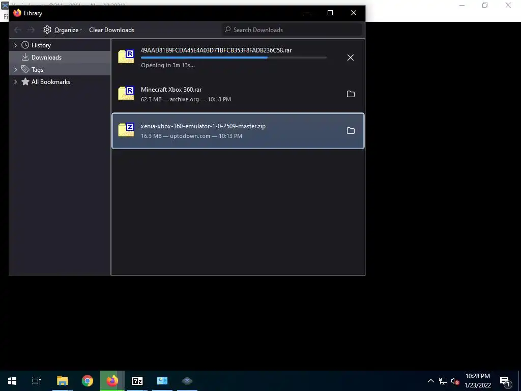Close the background Xenia window
This screenshot has width=521, height=391.
508,5
